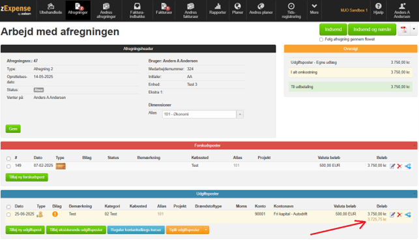This screenshot has width=419, height=240.
Task: Expand the Alias 101 - Økonomi dropdown
Action: [x=240, y=114]
